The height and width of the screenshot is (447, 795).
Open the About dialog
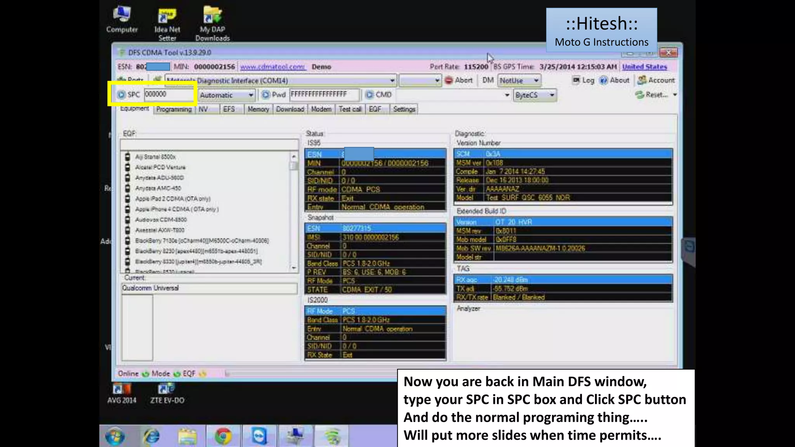pos(614,80)
